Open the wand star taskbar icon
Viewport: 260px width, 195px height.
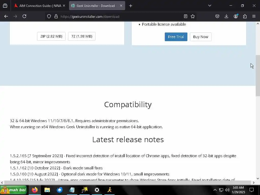click(x=85, y=190)
